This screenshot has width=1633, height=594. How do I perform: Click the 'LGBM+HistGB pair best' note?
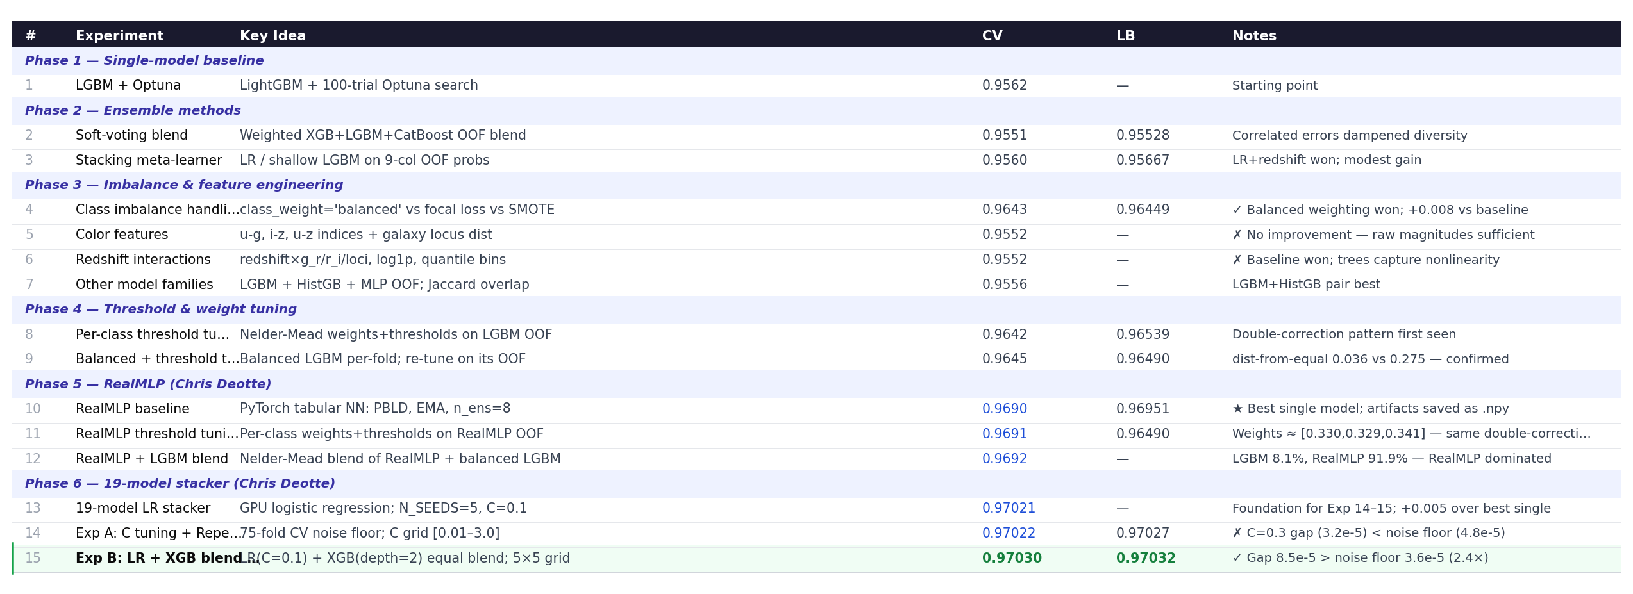click(1306, 285)
